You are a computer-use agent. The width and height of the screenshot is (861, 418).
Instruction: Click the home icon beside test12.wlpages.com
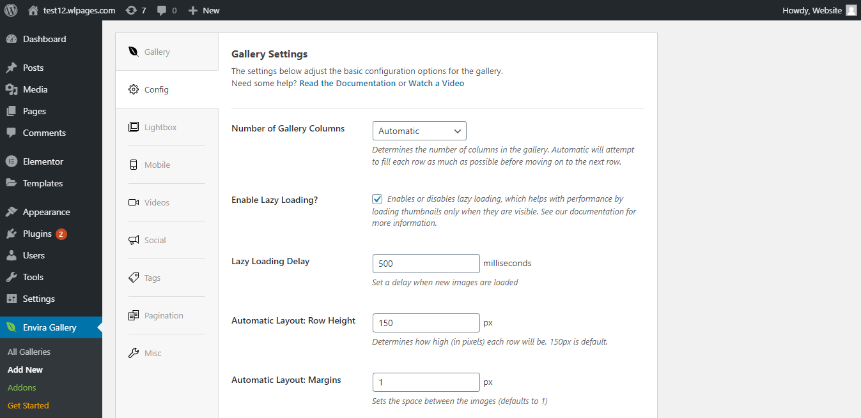[33, 10]
